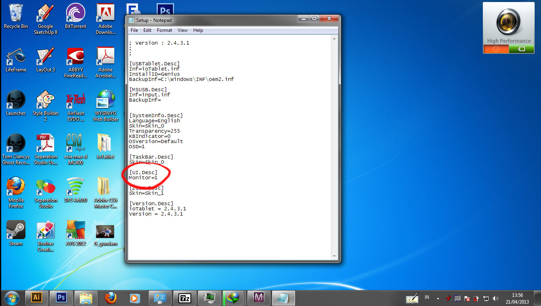Image resolution: width=541 pixels, height=306 pixels.
Task: Click the 'Language=English' line
Action: [155, 120]
